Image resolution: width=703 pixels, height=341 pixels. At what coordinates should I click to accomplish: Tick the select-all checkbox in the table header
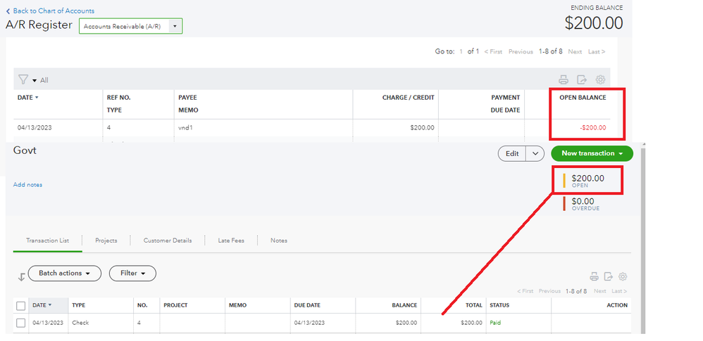pos(21,305)
